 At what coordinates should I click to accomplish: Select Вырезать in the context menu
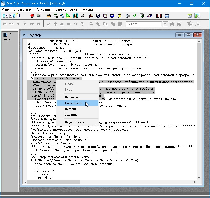click(72, 97)
